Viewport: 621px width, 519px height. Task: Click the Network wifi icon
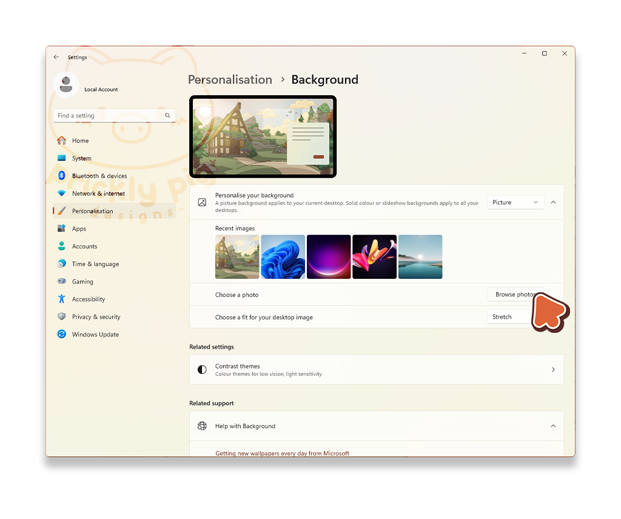61,193
